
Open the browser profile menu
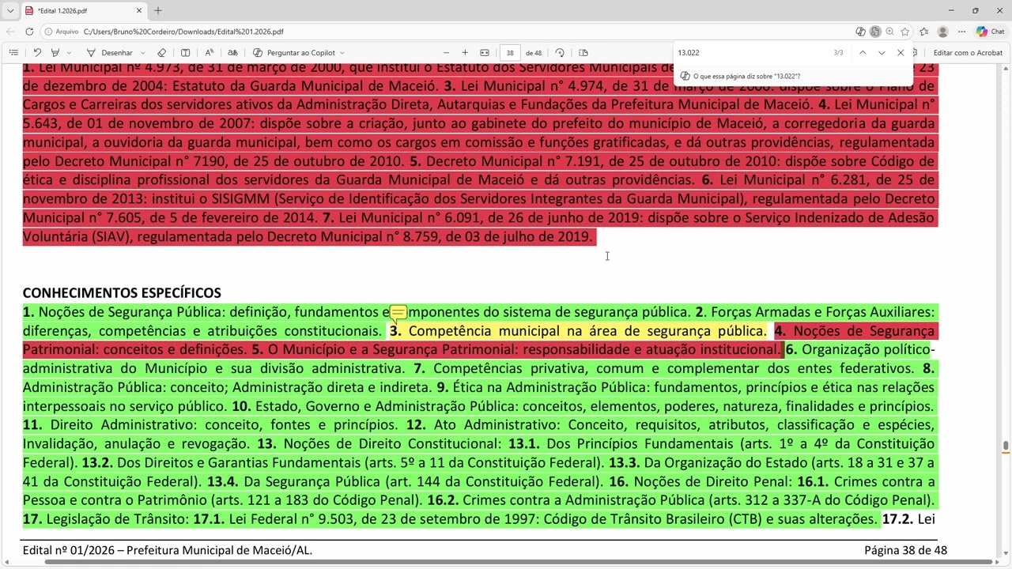(942, 32)
